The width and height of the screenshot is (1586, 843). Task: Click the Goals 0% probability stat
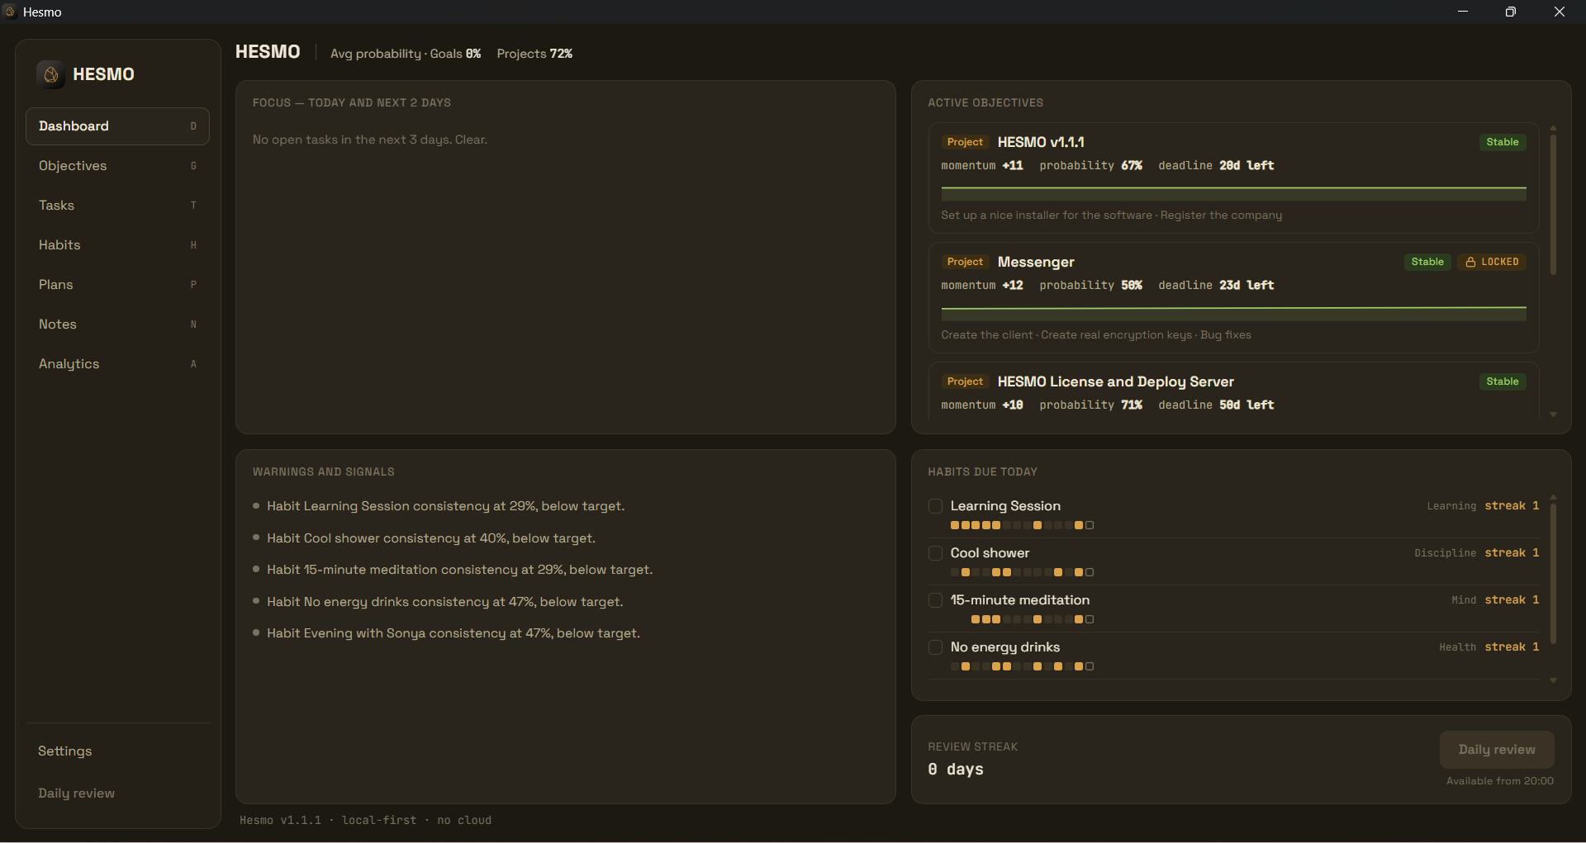[455, 54]
